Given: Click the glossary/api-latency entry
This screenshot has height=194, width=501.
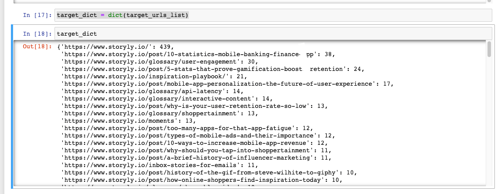Looking at the screenshot, I should (x=153, y=91).
